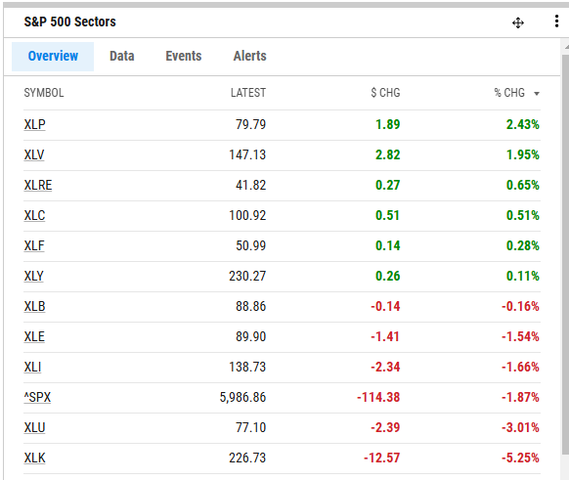Select XLK latest price 226.73
This screenshot has height=480, width=569.
click(x=247, y=458)
